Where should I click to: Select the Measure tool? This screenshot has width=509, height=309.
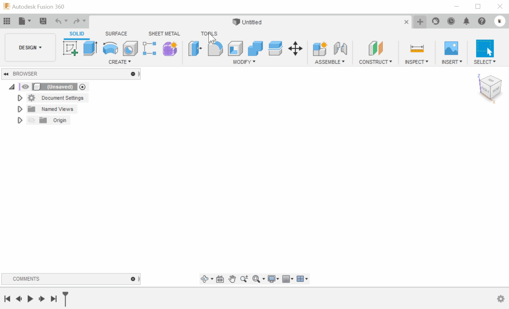(x=417, y=49)
